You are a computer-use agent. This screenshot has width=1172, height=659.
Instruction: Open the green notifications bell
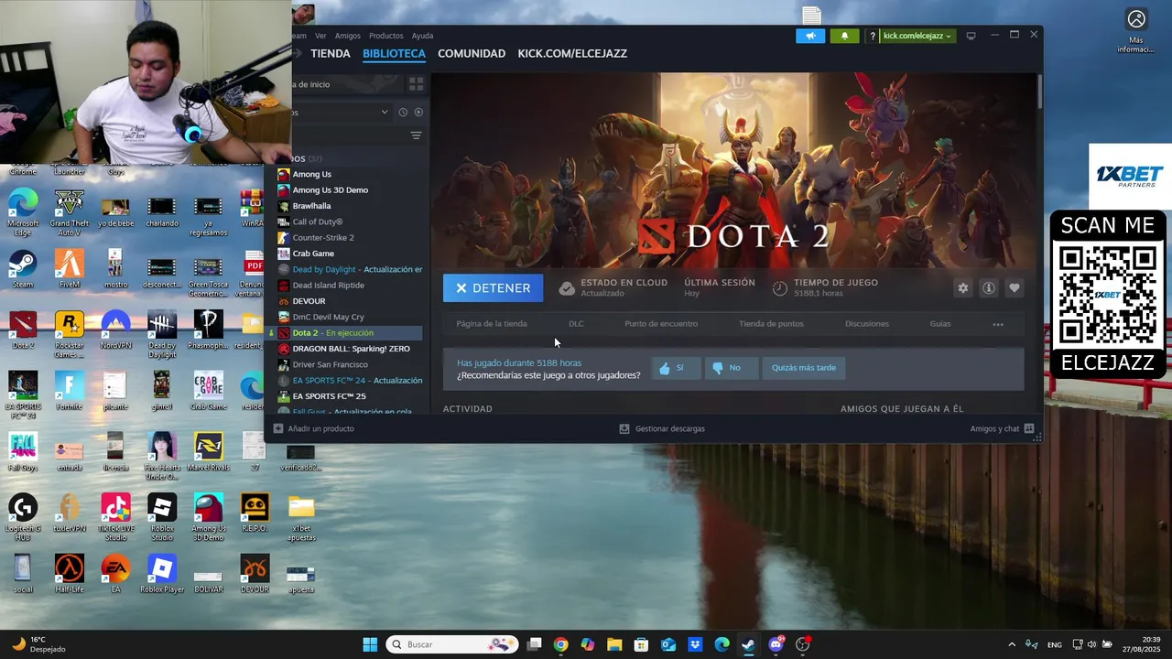(844, 36)
